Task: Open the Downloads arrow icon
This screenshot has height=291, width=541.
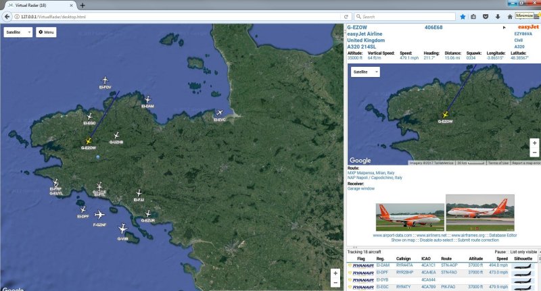Action: 498,16
